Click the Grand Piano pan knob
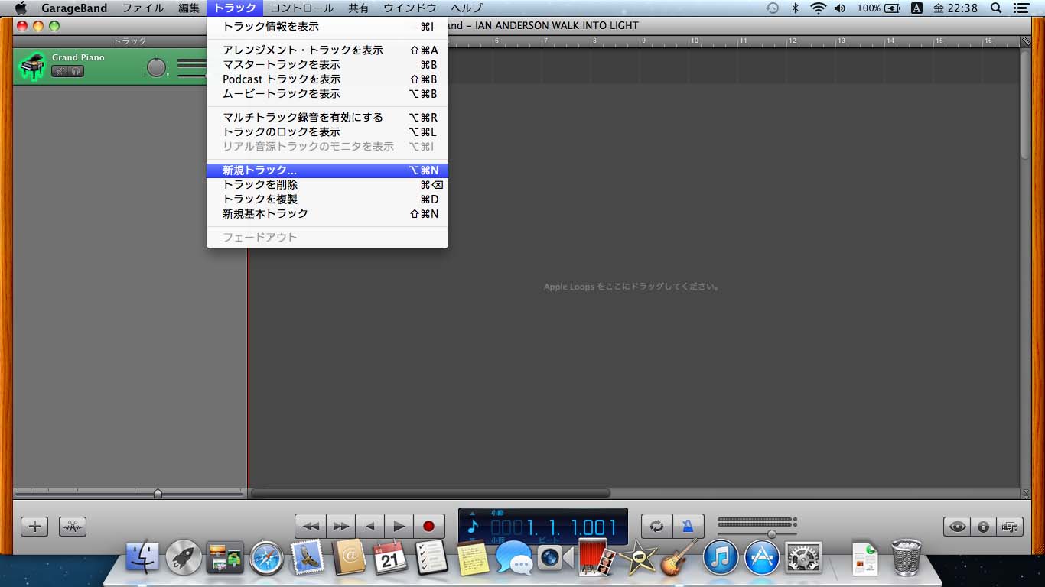This screenshot has height=587, width=1045. pos(156,68)
